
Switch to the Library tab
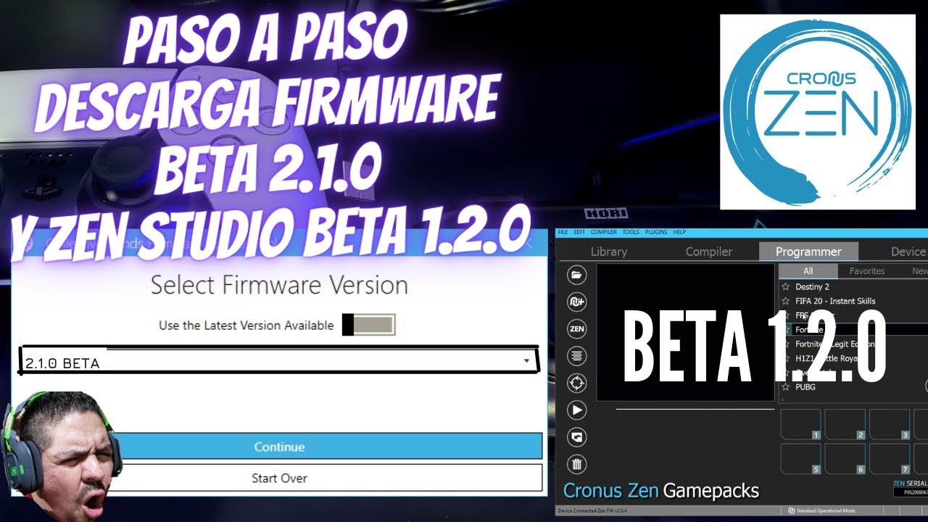609,252
